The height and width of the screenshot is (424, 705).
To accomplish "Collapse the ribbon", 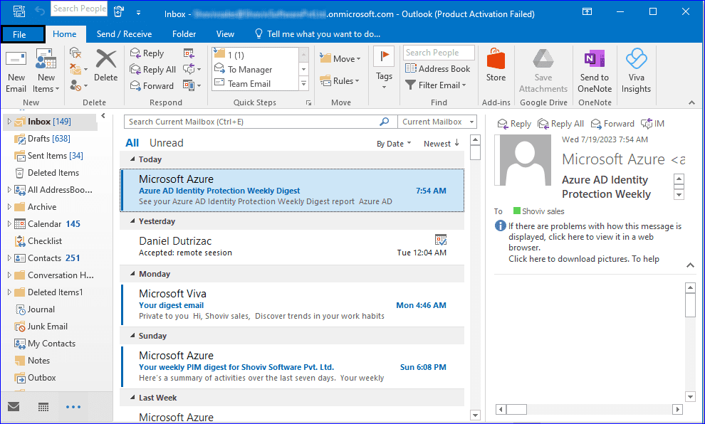I will pyautogui.click(x=691, y=103).
